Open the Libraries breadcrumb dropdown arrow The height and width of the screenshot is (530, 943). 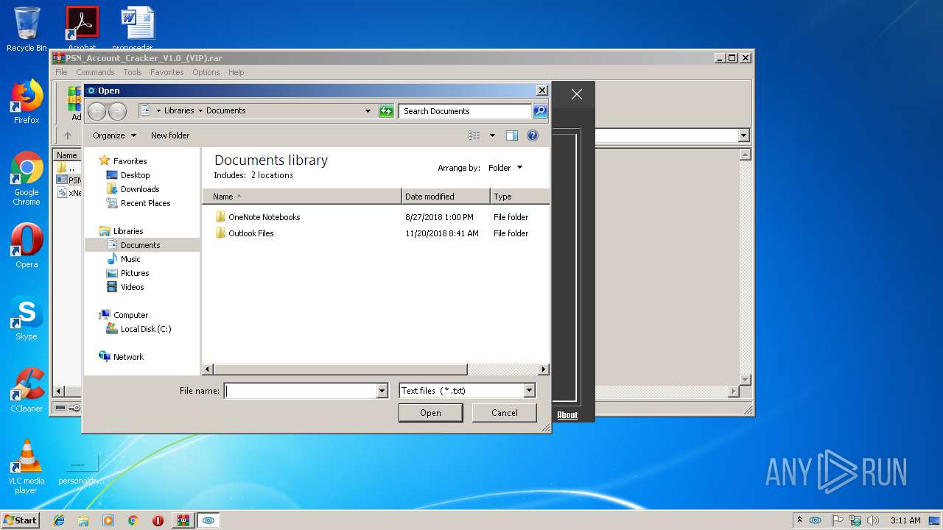(200, 111)
